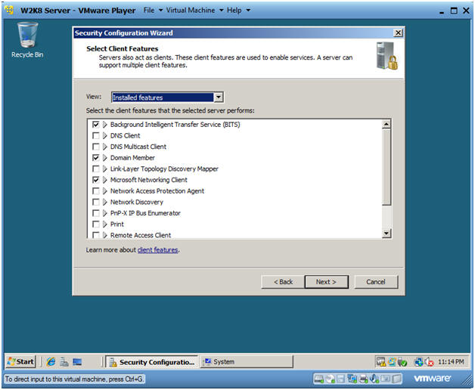Screen dimensions: 475x390
Task: Open the Recycle Bin desktop icon
Action: [x=27, y=39]
